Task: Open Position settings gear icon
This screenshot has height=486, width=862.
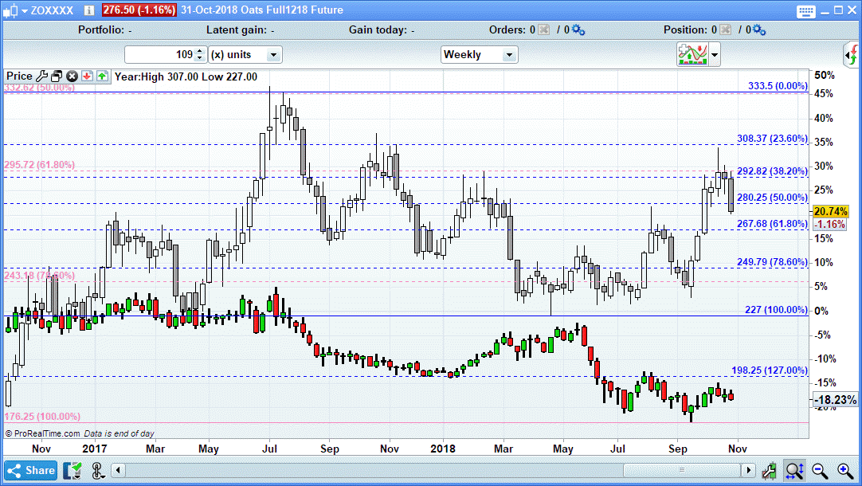Action: click(759, 29)
